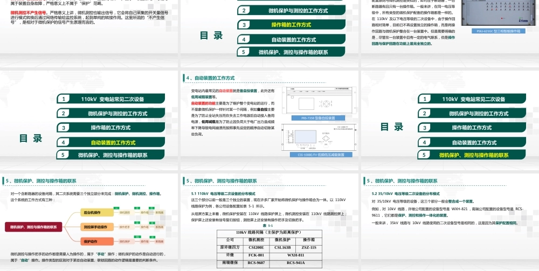Click the dark red mind map root node
The image size is (539, 271).
point(33,227)
